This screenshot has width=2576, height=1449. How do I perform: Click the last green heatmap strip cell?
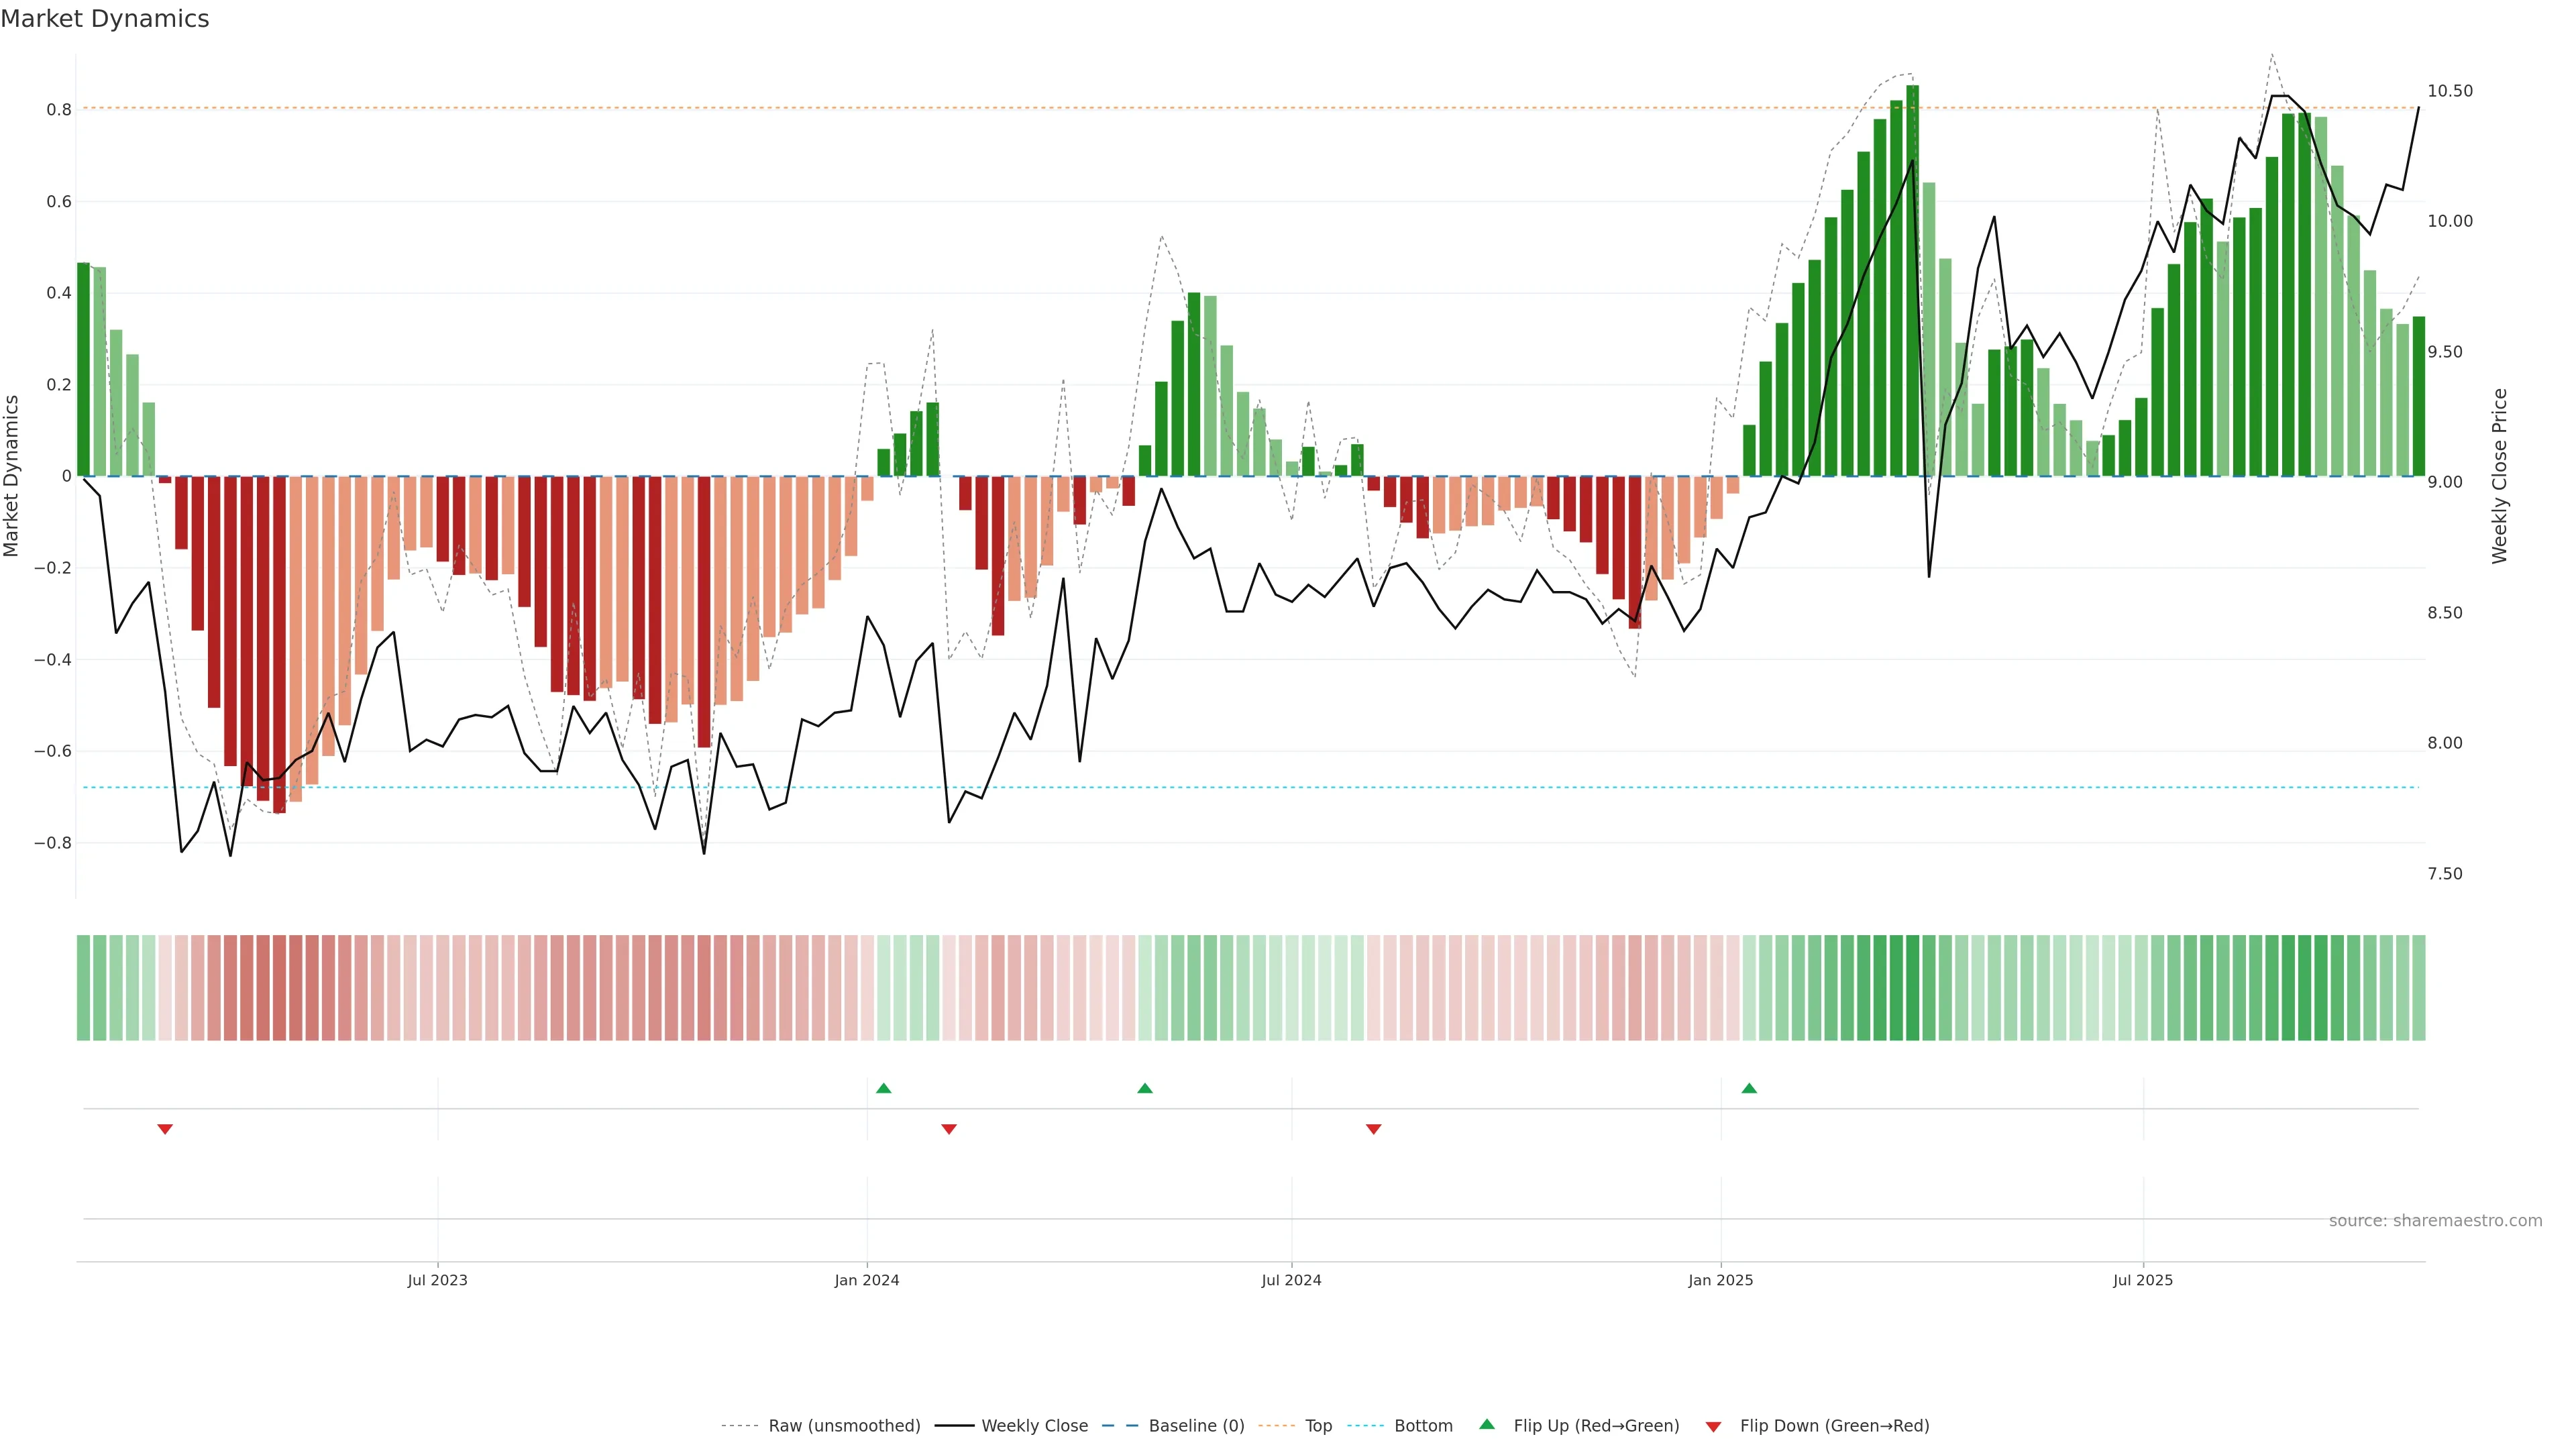[x=2418, y=988]
